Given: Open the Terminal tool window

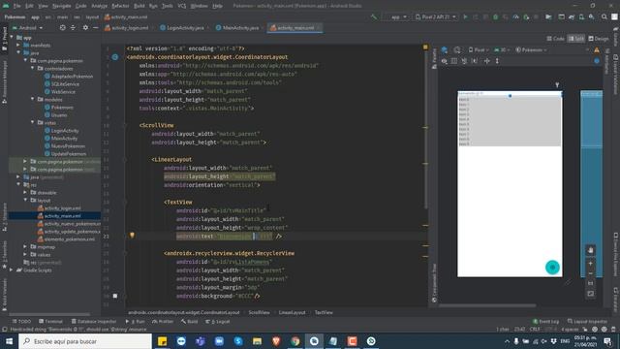Looking at the screenshot, I should tap(50, 321).
